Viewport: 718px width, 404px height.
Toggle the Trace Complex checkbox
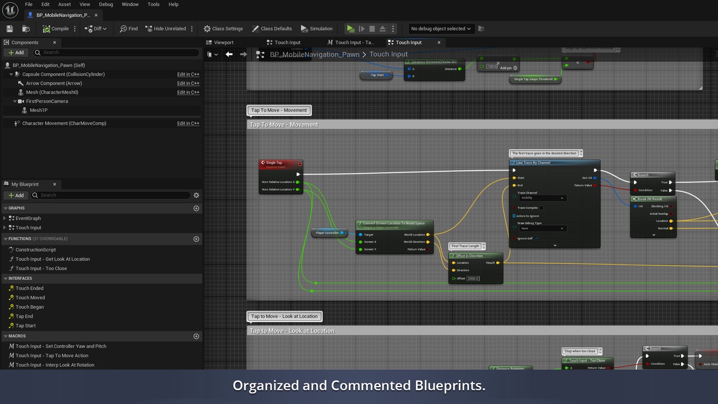pos(541,208)
